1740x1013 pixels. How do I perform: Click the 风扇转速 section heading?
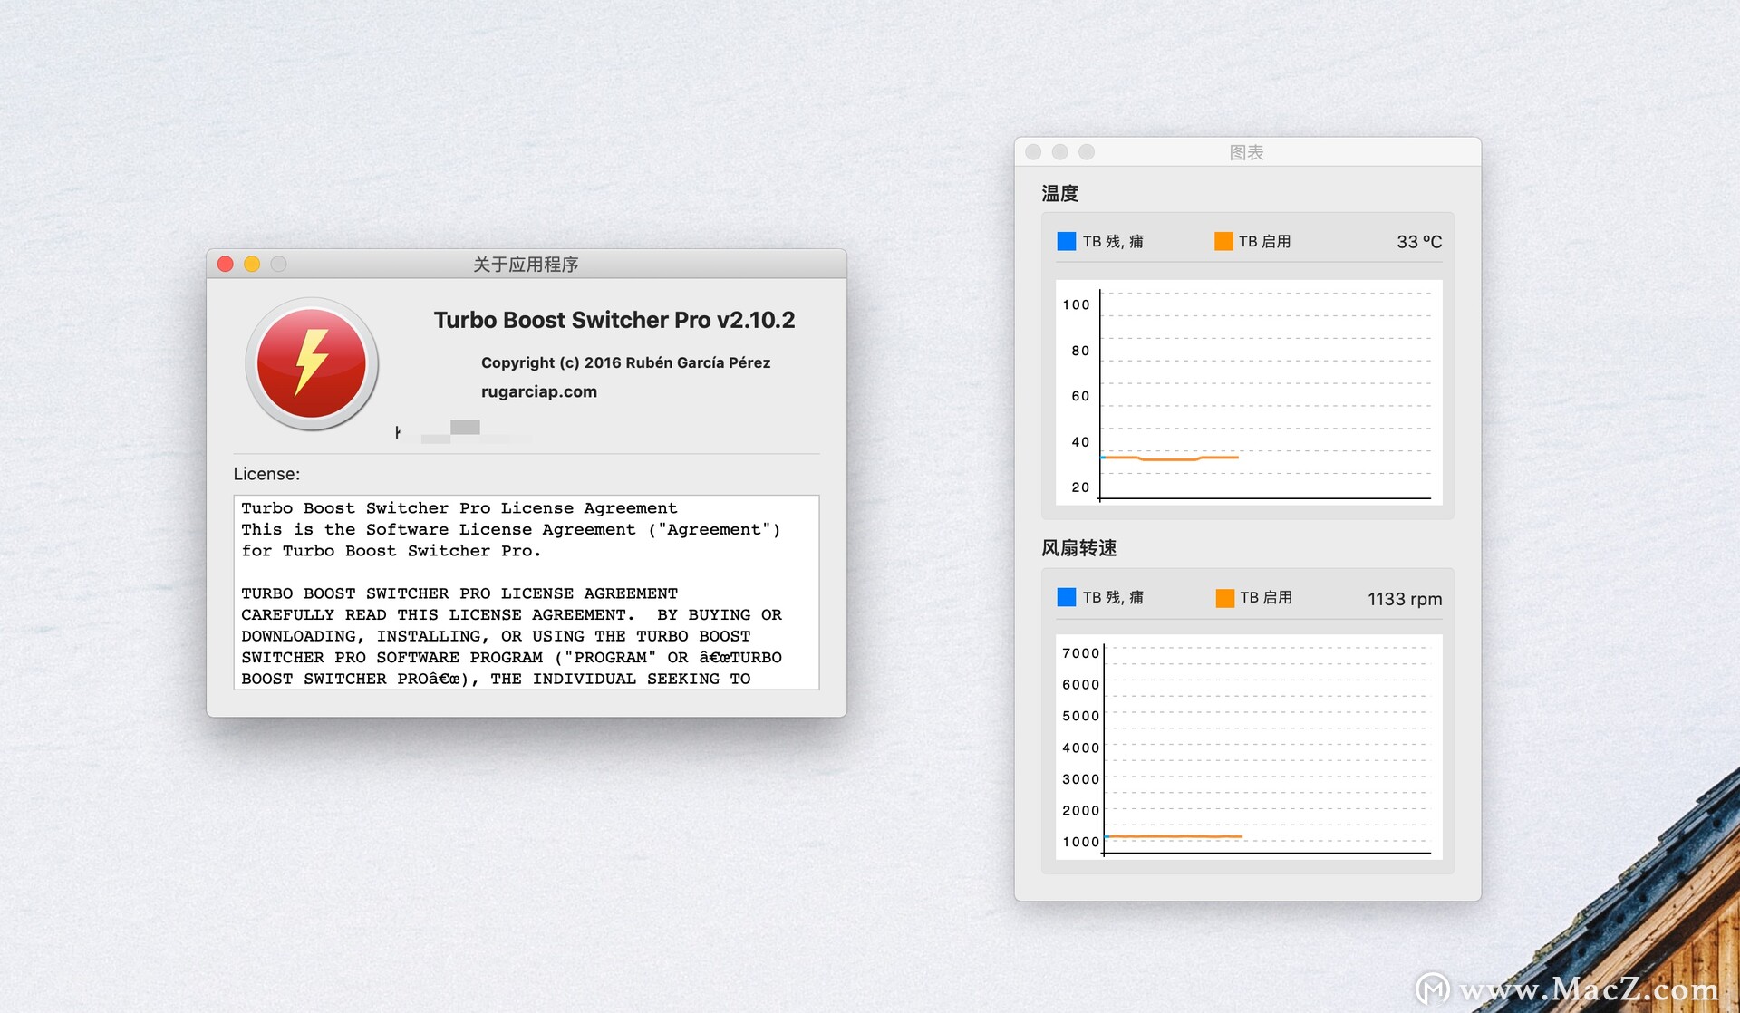1078,548
